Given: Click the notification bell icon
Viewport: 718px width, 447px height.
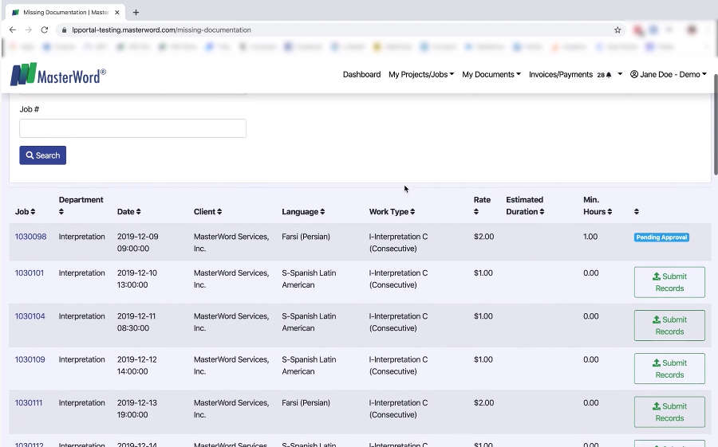Looking at the screenshot, I should coord(609,75).
